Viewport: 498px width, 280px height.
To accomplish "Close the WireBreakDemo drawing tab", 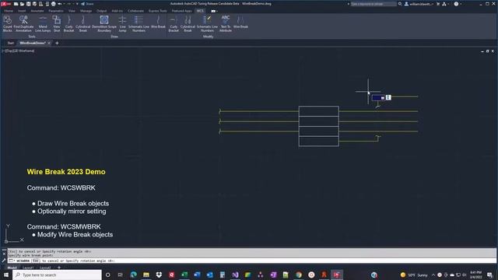I will [x=49, y=43].
